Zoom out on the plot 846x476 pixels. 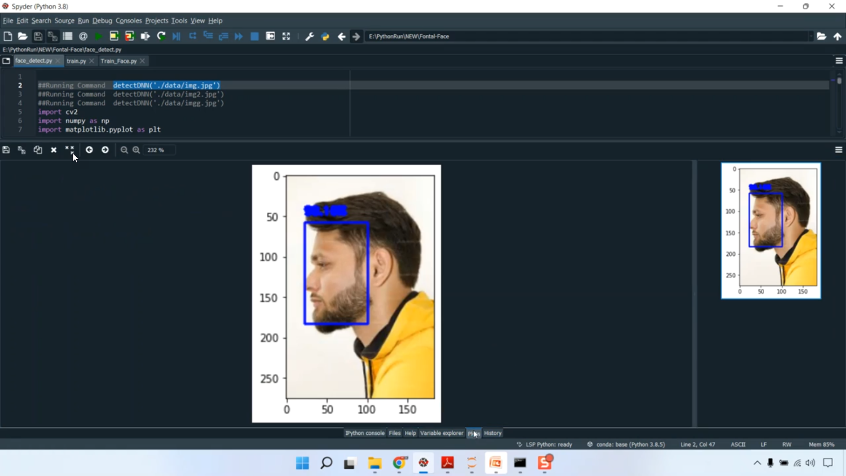point(124,150)
